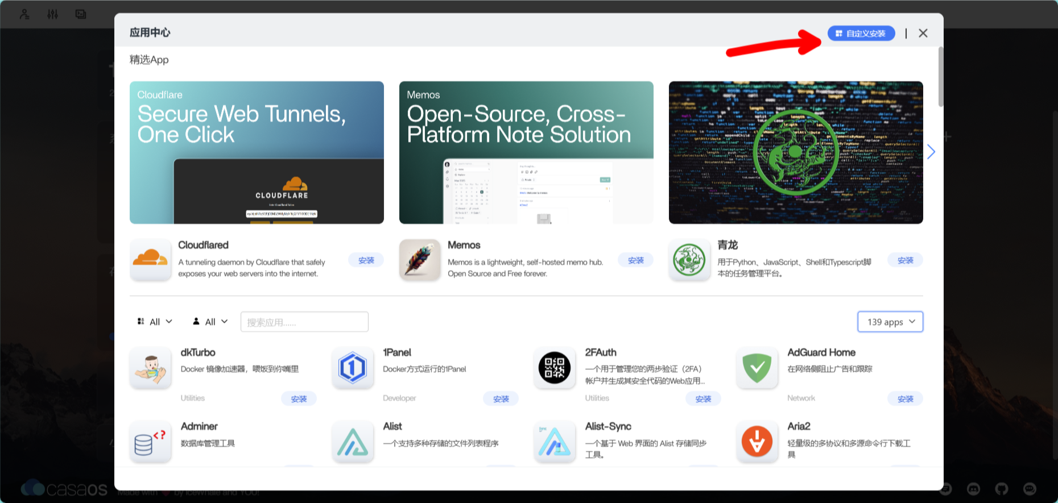The height and width of the screenshot is (503, 1058).
Task: Click the app search input field
Action: click(304, 322)
